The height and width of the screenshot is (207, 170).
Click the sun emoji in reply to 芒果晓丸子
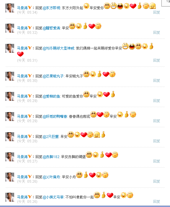point(93,74)
